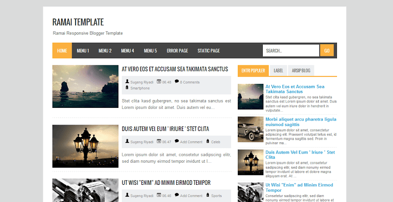Screen dimensions: 393x202
Task: Go to the Error Page menu item
Action: coord(177,50)
